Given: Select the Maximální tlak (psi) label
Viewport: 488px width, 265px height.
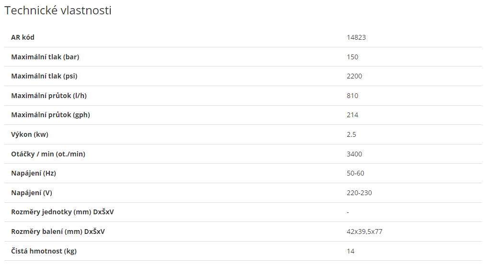Looking at the screenshot, I should click(44, 76).
